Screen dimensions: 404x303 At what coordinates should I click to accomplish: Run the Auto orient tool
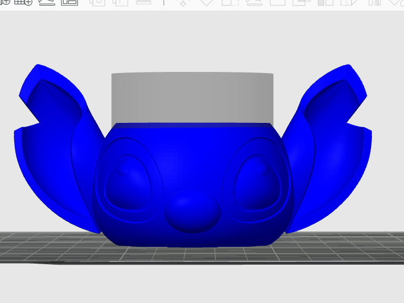tap(46, 2)
